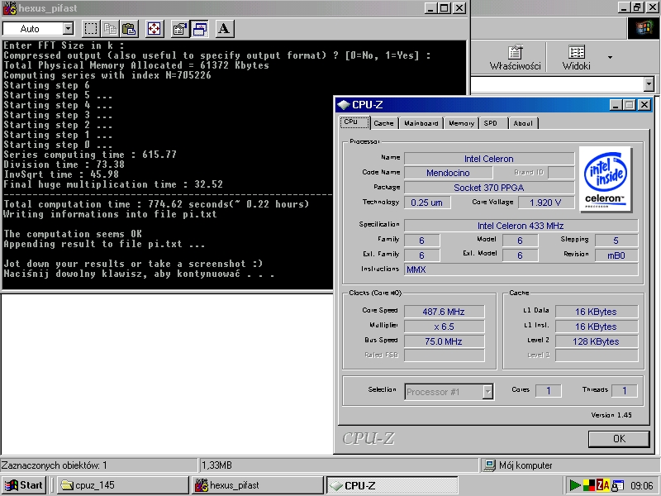Screen dimensions: 661x496
Task: Click the system clock showing 09:06
Action: (642, 486)
